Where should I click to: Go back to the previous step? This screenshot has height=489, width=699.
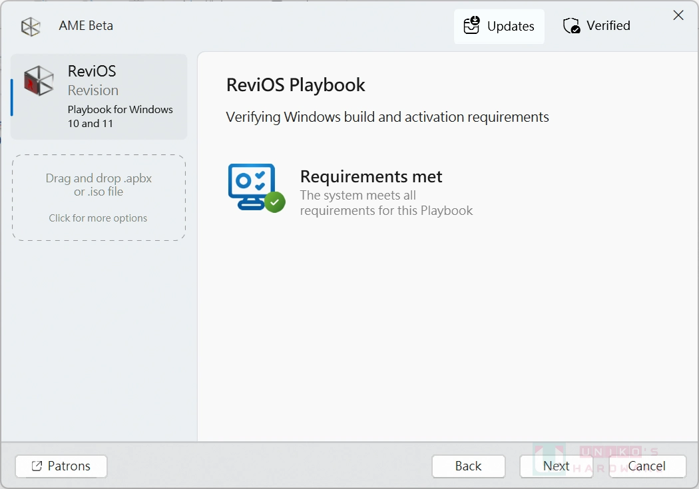[x=468, y=466]
